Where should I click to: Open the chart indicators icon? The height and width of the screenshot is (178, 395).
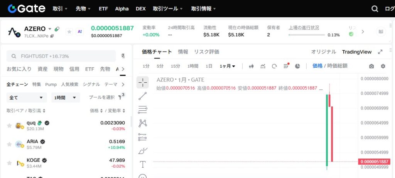[x=263, y=66]
